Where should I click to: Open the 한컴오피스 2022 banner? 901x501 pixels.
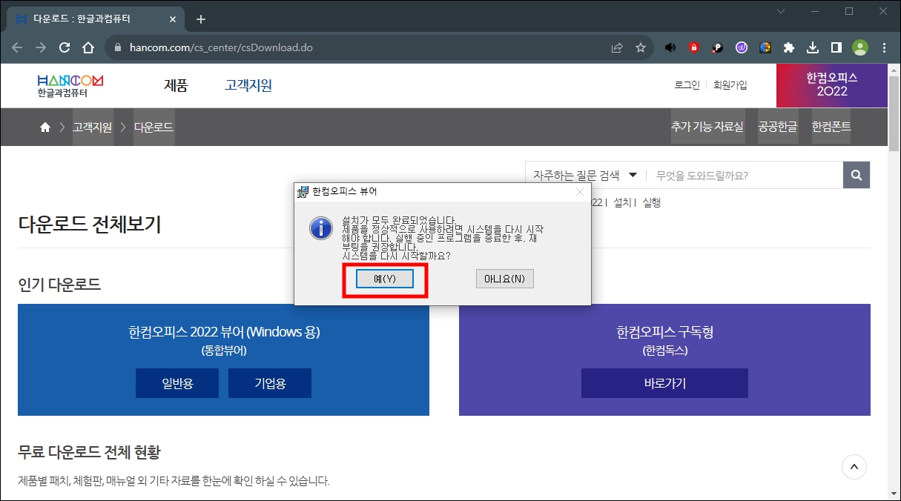click(x=832, y=85)
